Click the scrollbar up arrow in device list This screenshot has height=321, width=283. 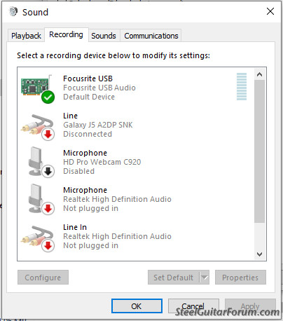pos(259,74)
